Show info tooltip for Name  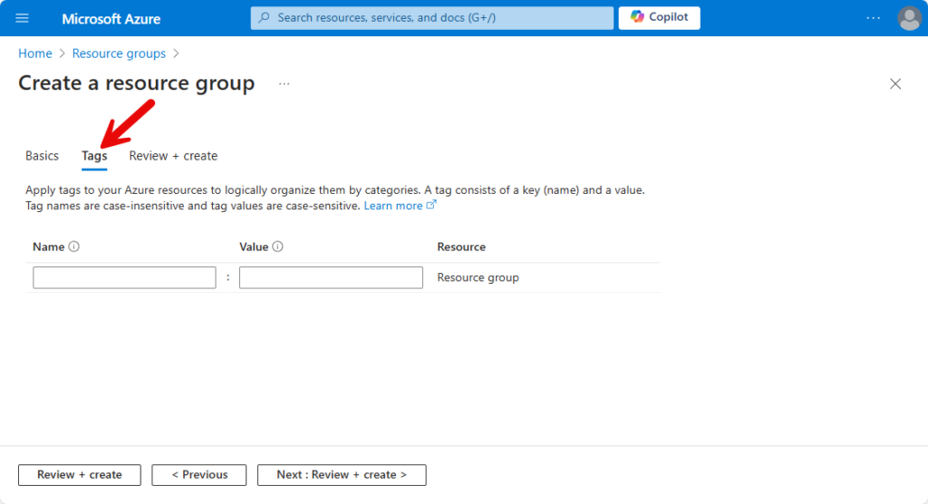[x=74, y=247]
